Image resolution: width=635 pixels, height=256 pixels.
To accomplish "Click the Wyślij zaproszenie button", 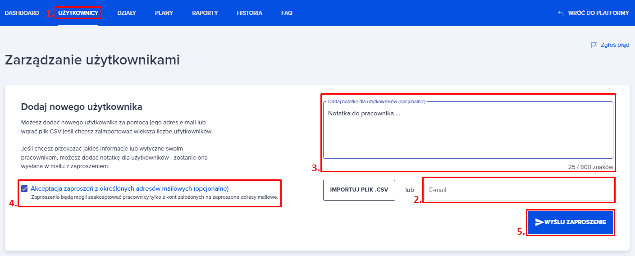I will [x=570, y=222].
